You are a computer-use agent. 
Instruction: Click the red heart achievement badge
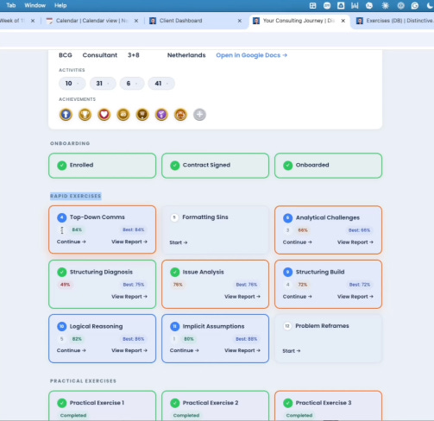(x=104, y=115)
